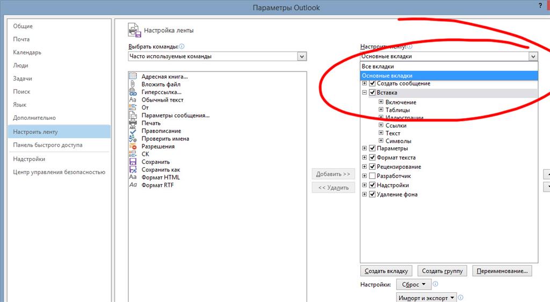Click the Разрешения icon
This screenshot has width=550, height=302.
133,146
